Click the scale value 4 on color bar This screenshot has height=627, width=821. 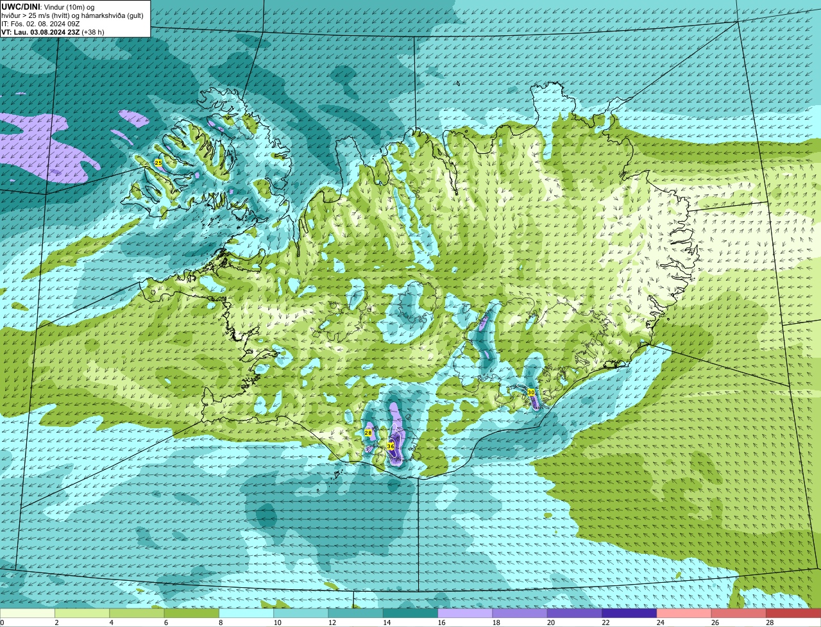(x=112, y=623)
